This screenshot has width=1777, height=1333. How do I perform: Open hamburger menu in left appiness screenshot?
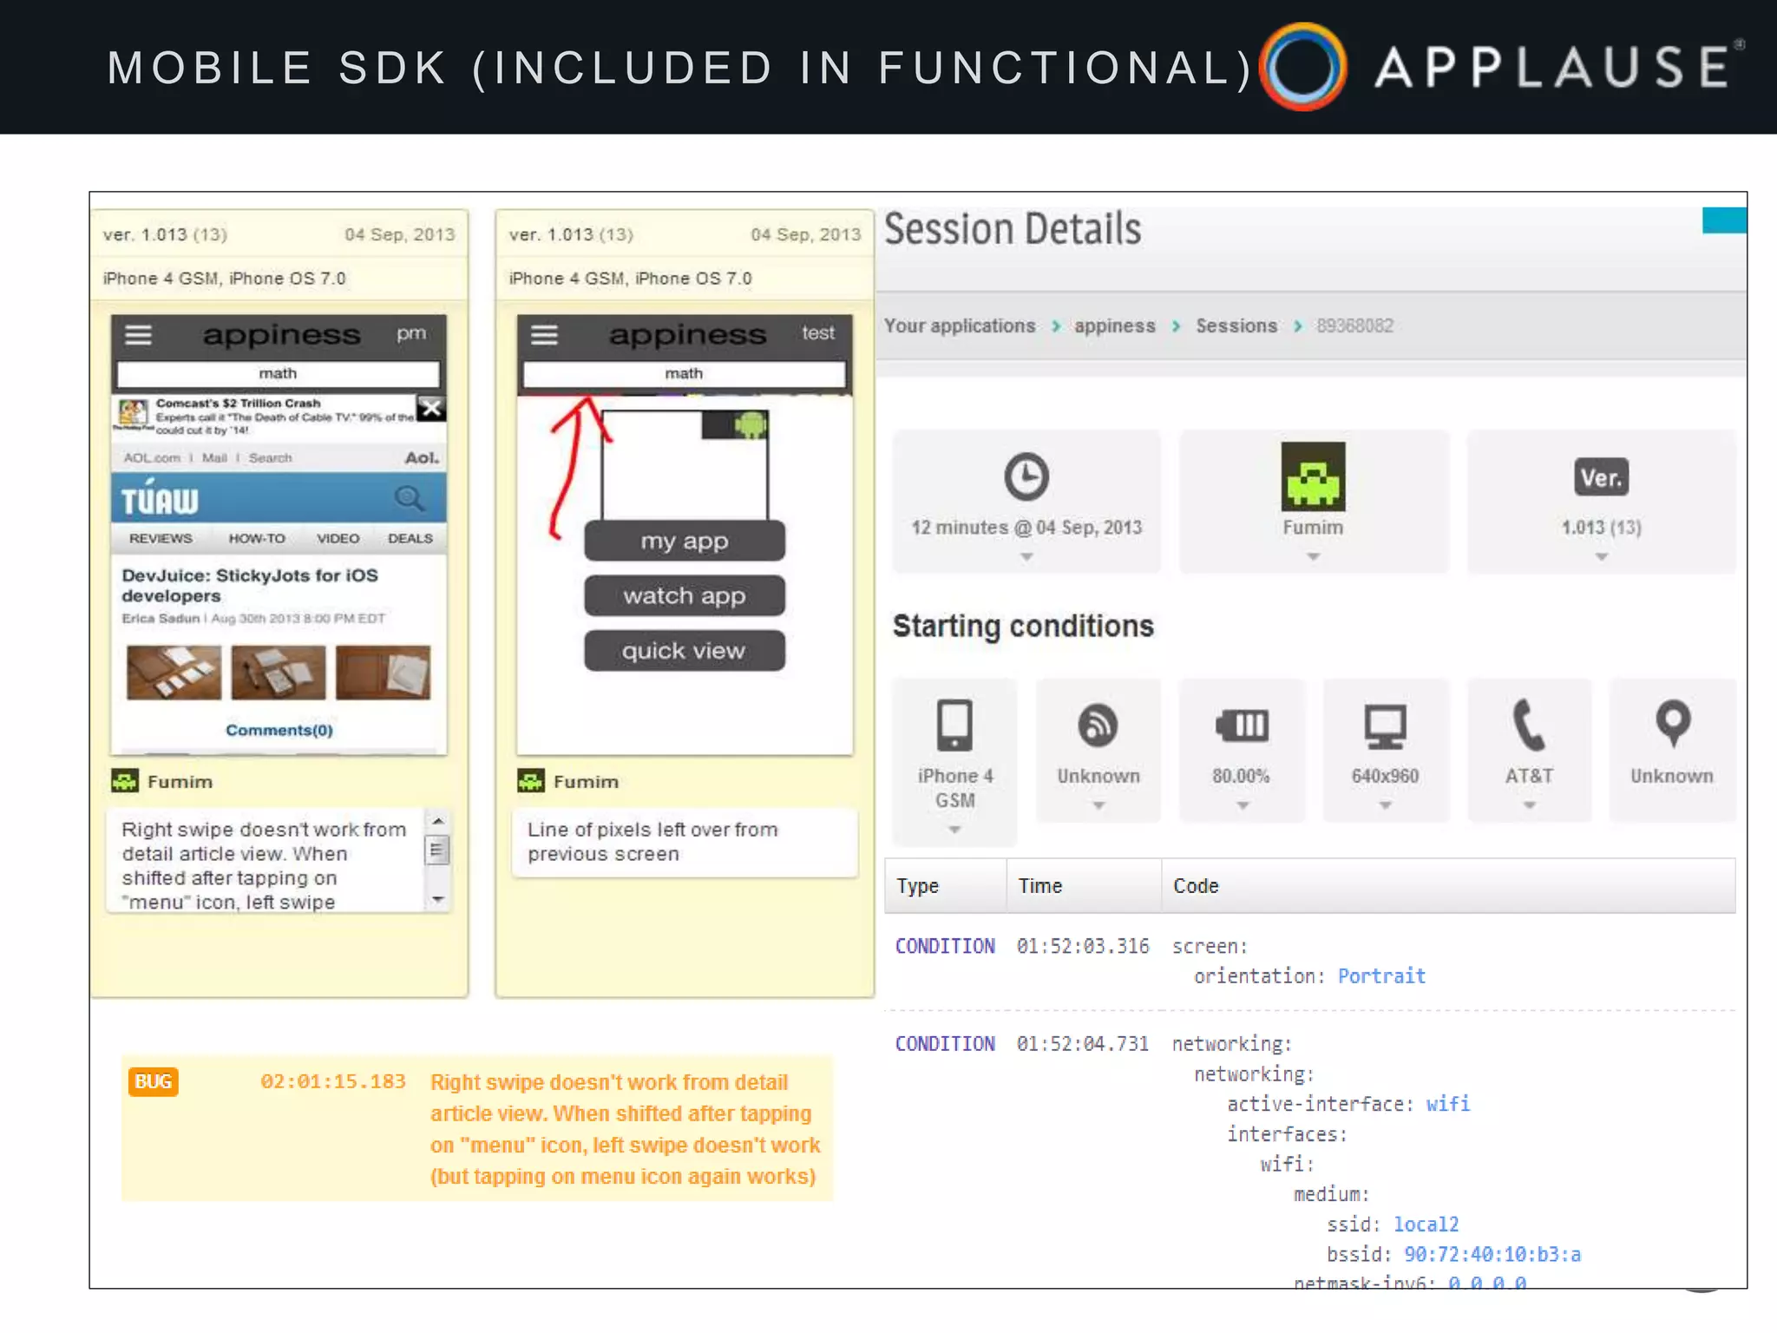(x=139, y=335)
